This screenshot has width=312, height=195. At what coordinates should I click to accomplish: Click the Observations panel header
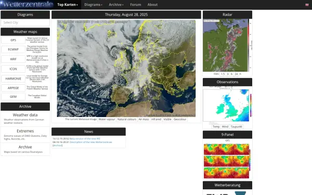[x=227, y=82]
